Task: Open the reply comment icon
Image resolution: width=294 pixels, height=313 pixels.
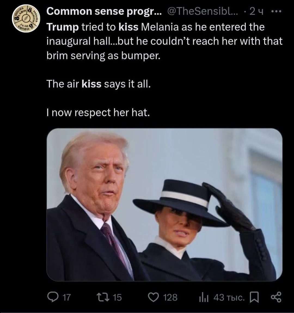Action: (53, 297)
